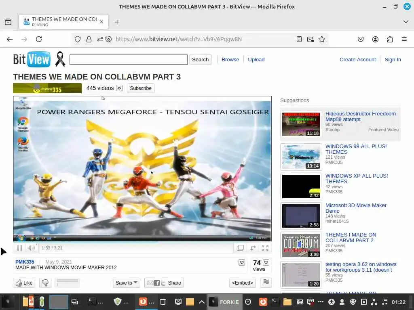Click WINDOWS XP ALL PLUS! THEMES thumbnail

(x=301, y=186)
